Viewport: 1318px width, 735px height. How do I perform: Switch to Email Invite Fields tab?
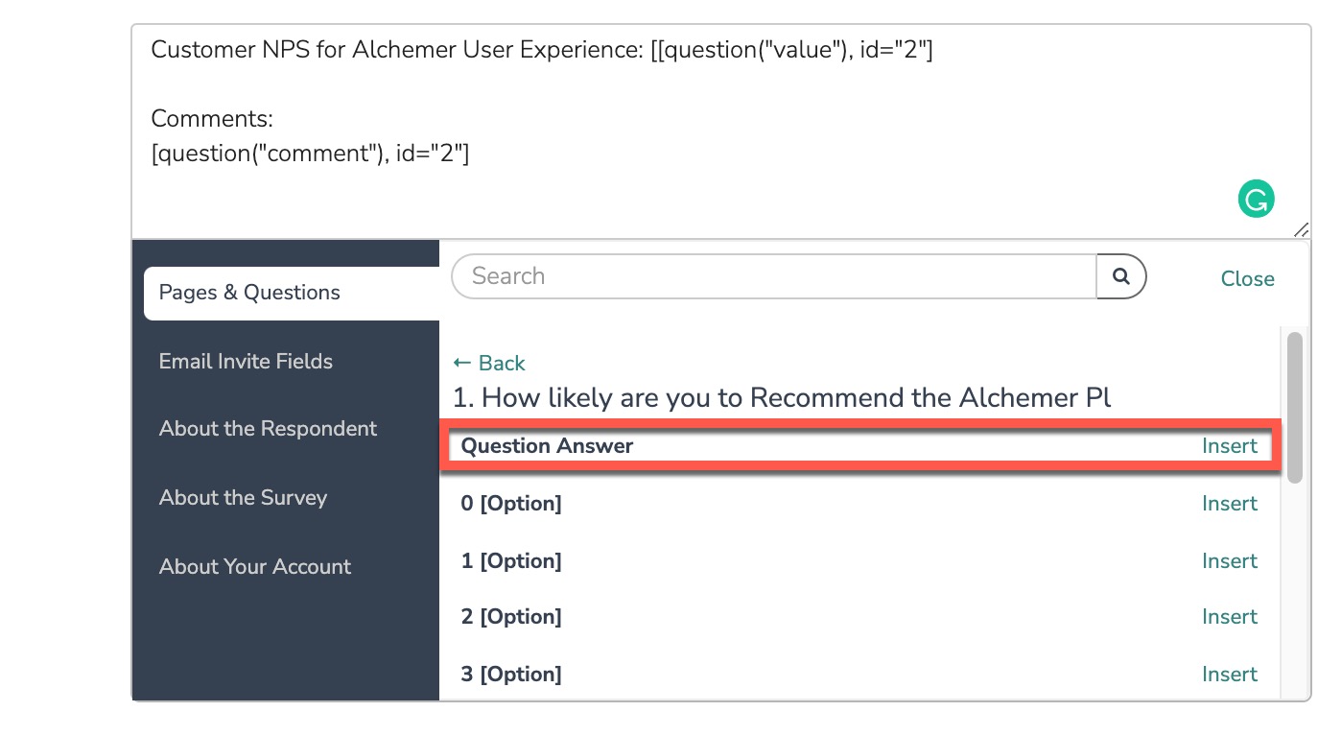click(x=246, y=362)
